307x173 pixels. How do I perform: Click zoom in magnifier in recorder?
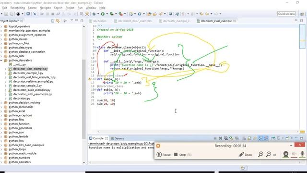tap(260, 155)
